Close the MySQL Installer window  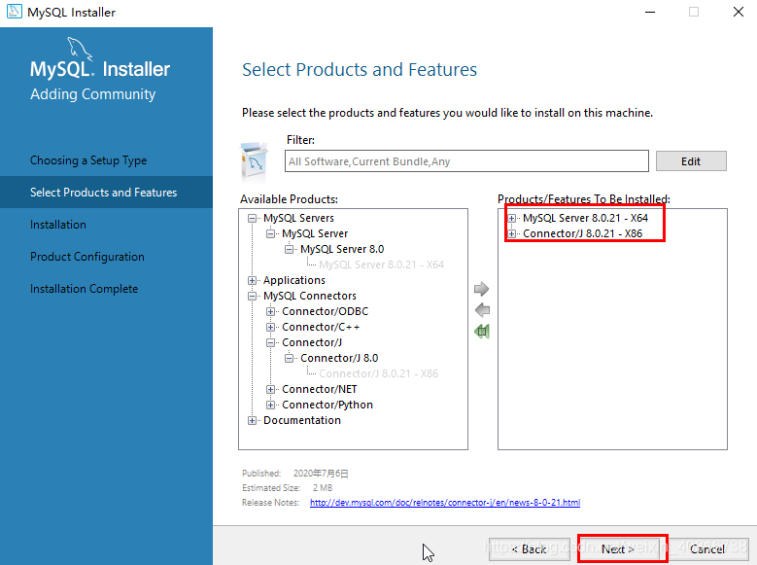(739, 12)
